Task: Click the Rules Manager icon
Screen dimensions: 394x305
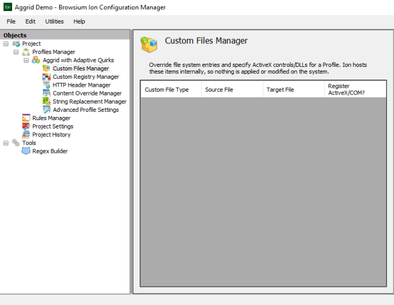Action: click(26, 118)
